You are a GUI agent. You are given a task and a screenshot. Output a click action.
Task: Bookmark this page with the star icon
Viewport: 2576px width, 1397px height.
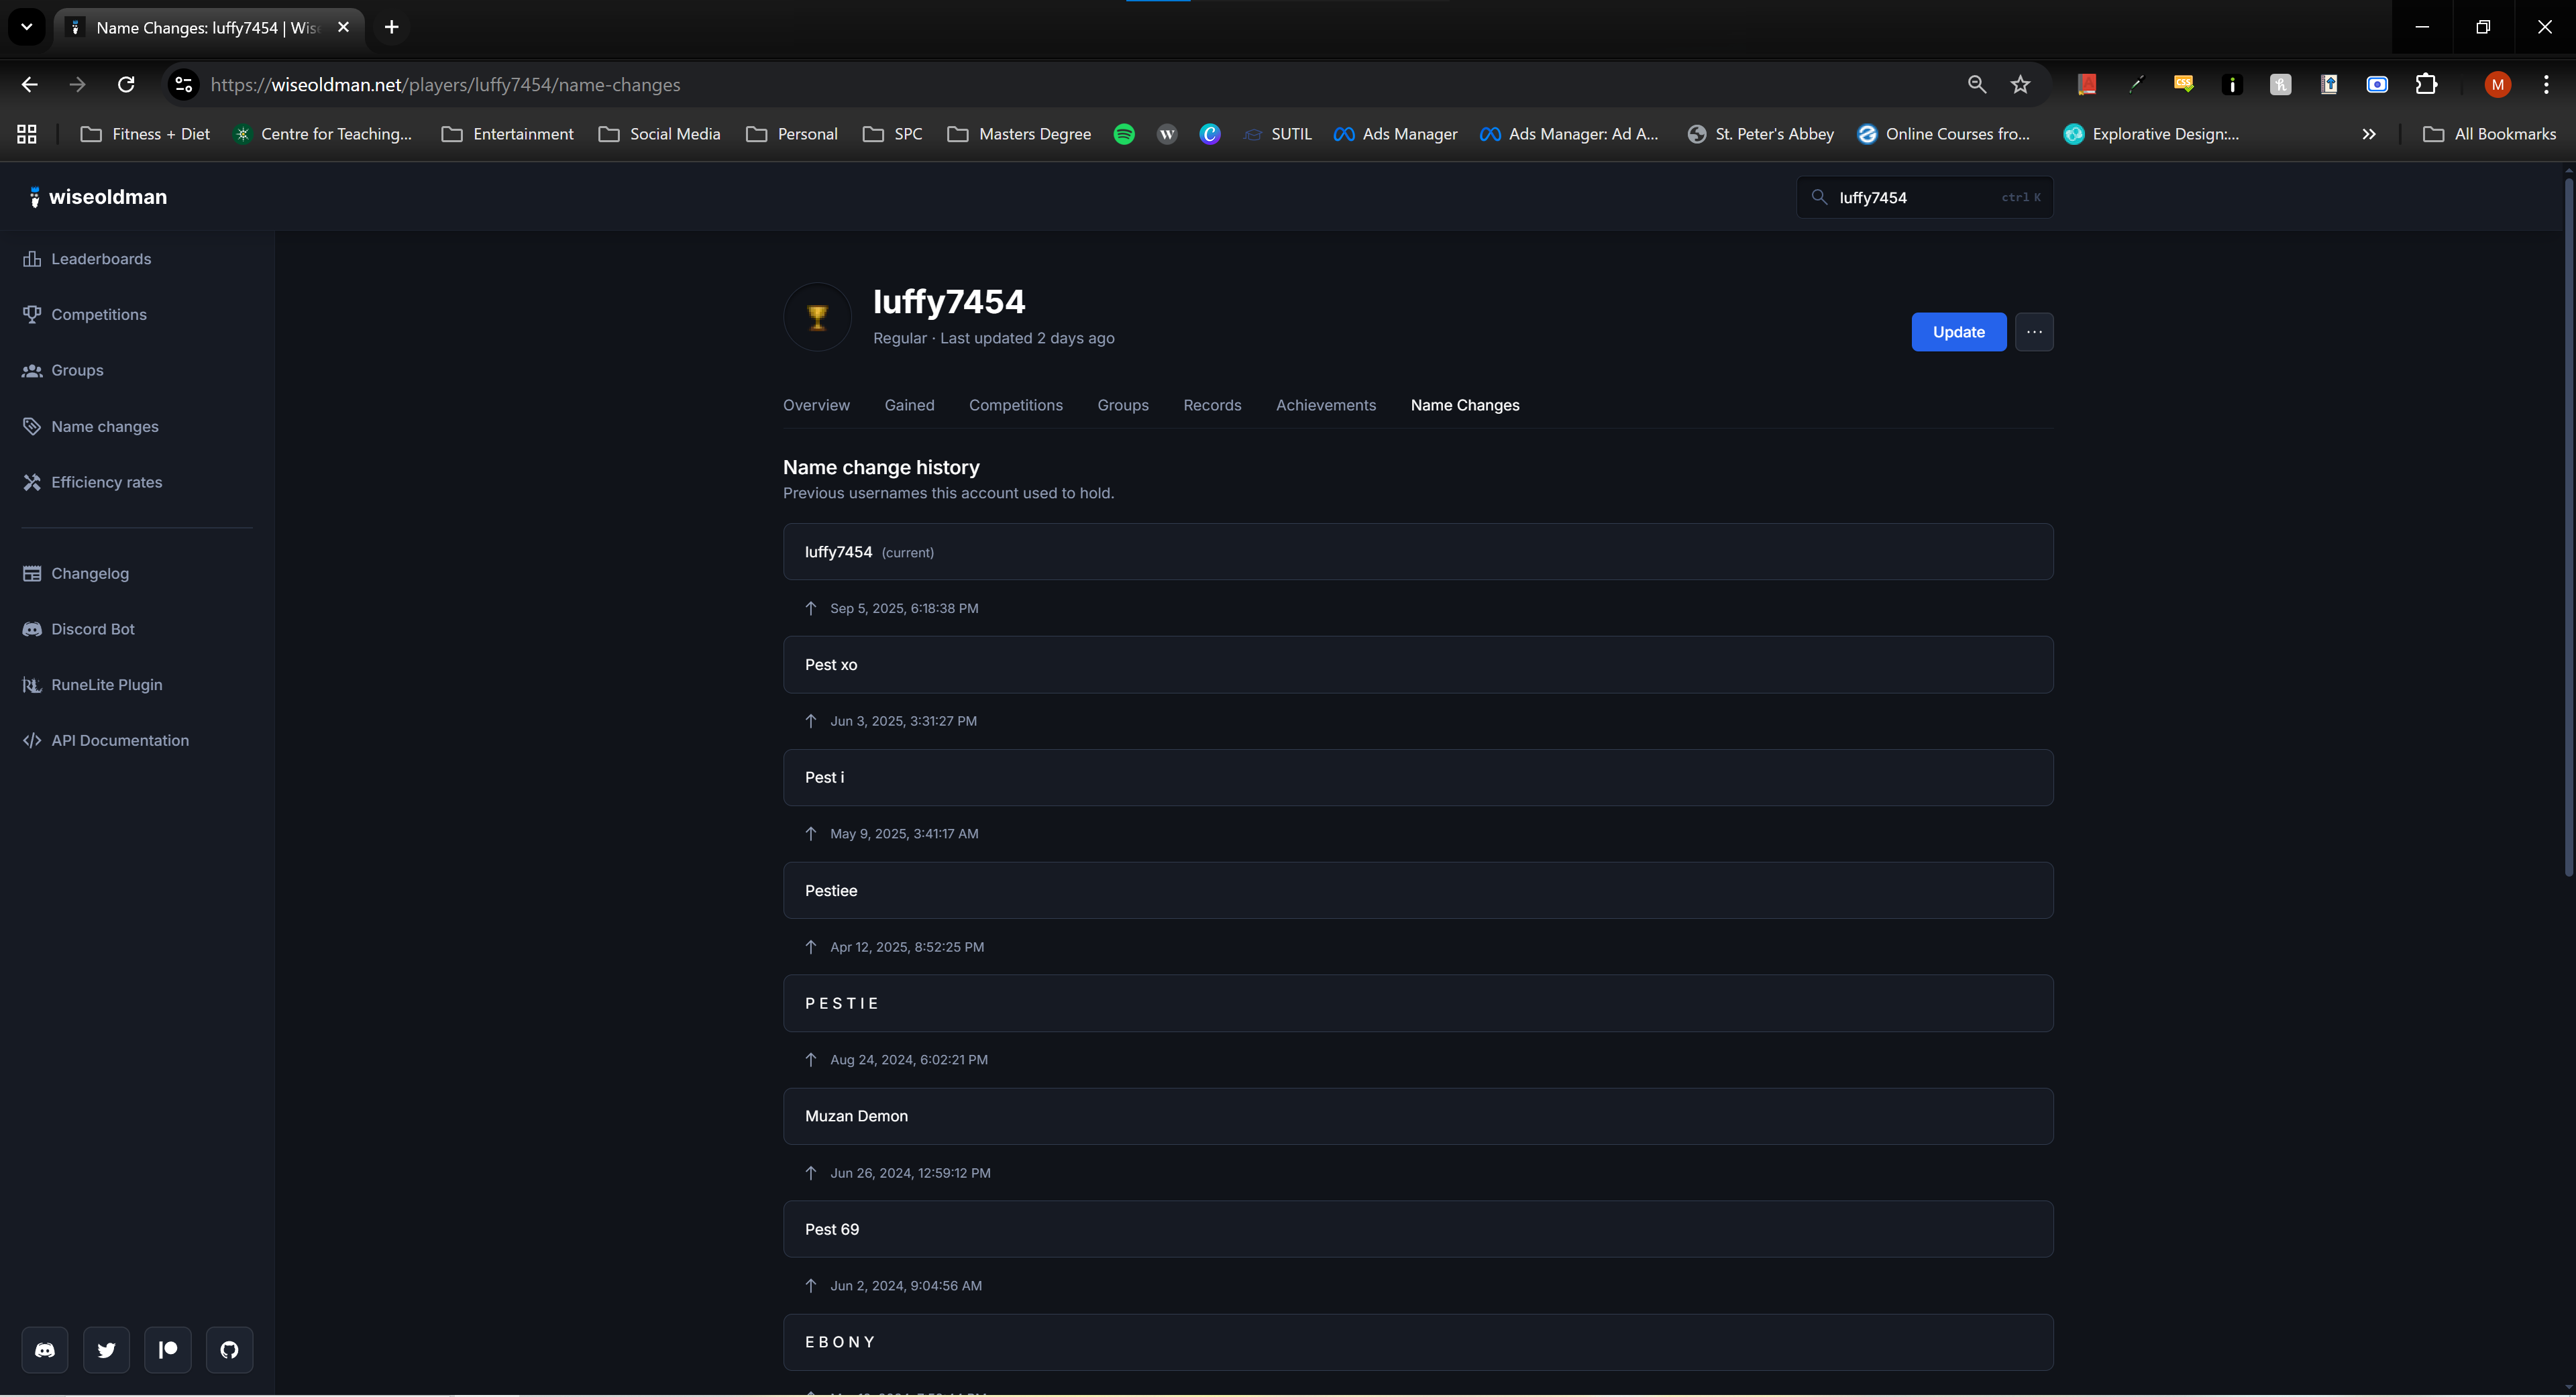coord(2020,85)
